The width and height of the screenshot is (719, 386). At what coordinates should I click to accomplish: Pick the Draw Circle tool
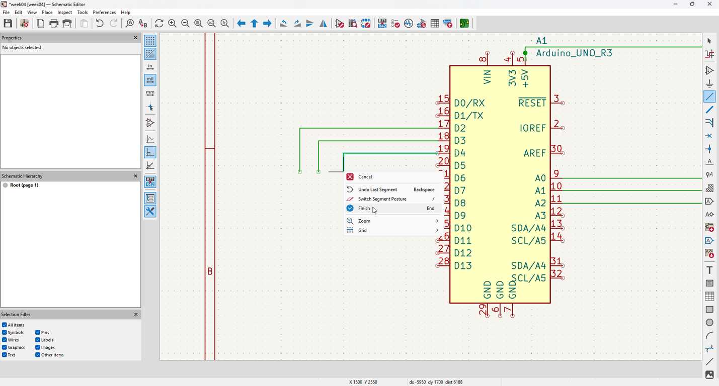click(x=709, y=322)
